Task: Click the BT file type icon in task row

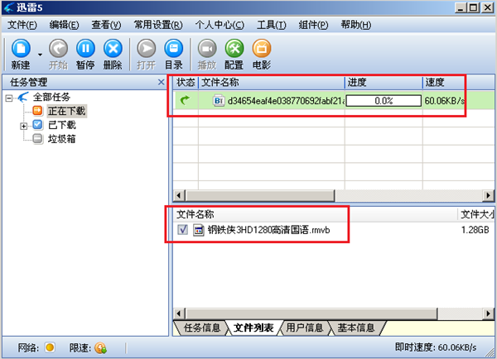Action: point(219,101)
